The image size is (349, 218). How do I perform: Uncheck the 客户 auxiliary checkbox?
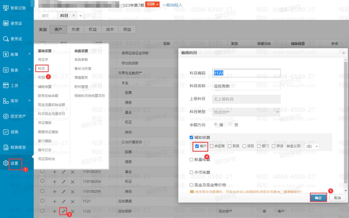(x=197, y=146)
